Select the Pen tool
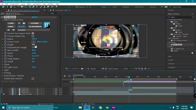The image size is (196, 110). pyautogui.click(x=33, y=7)
